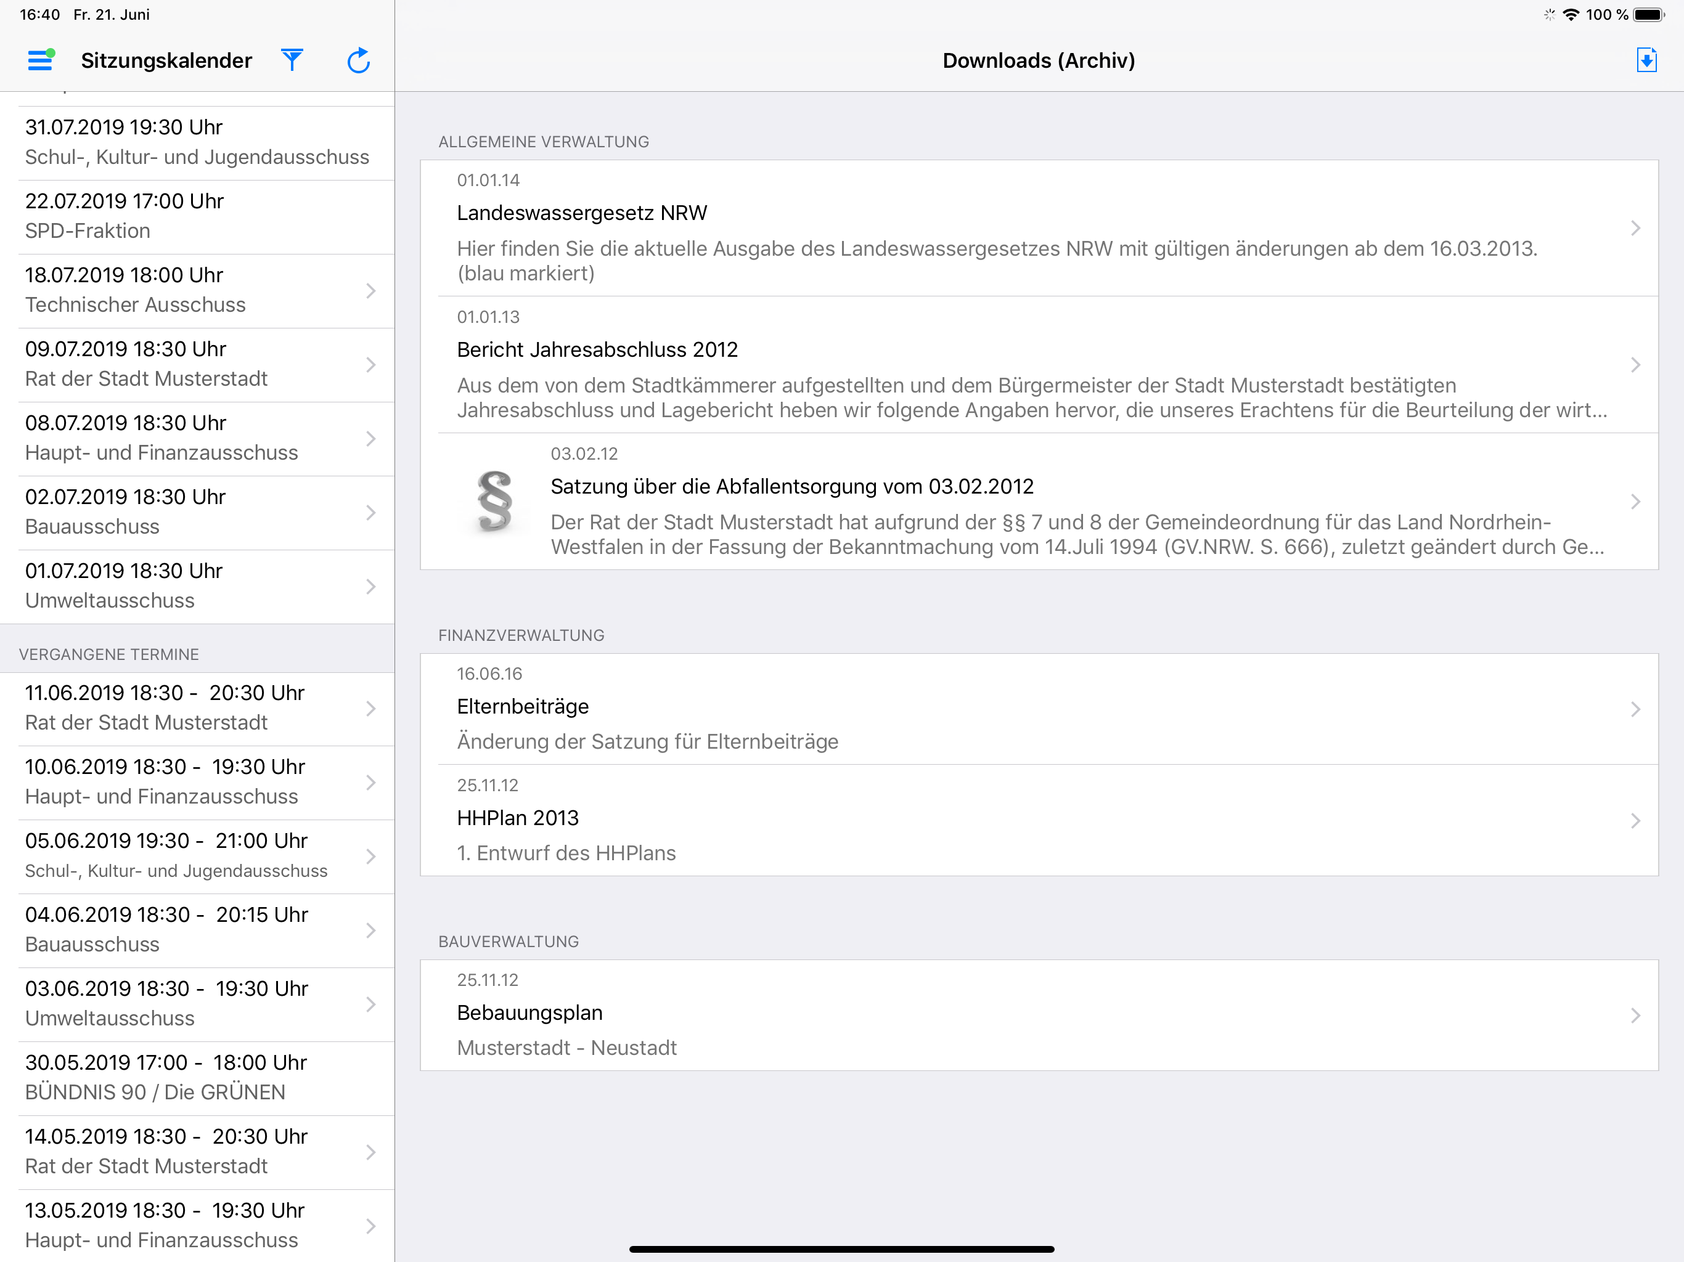The height and width of the screenshot is (1262, 1684).
Task: Tap the Satzung über die Abfallentsorgung title
Action: pos(791,486)
